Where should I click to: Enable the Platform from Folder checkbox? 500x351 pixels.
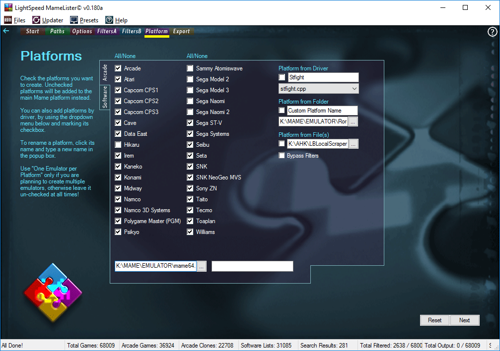point(282,110)
